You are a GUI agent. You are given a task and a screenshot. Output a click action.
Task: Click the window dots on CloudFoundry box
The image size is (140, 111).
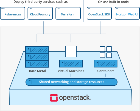tap(30, 9)
